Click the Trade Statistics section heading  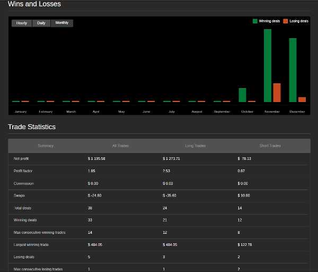[32, 127]
